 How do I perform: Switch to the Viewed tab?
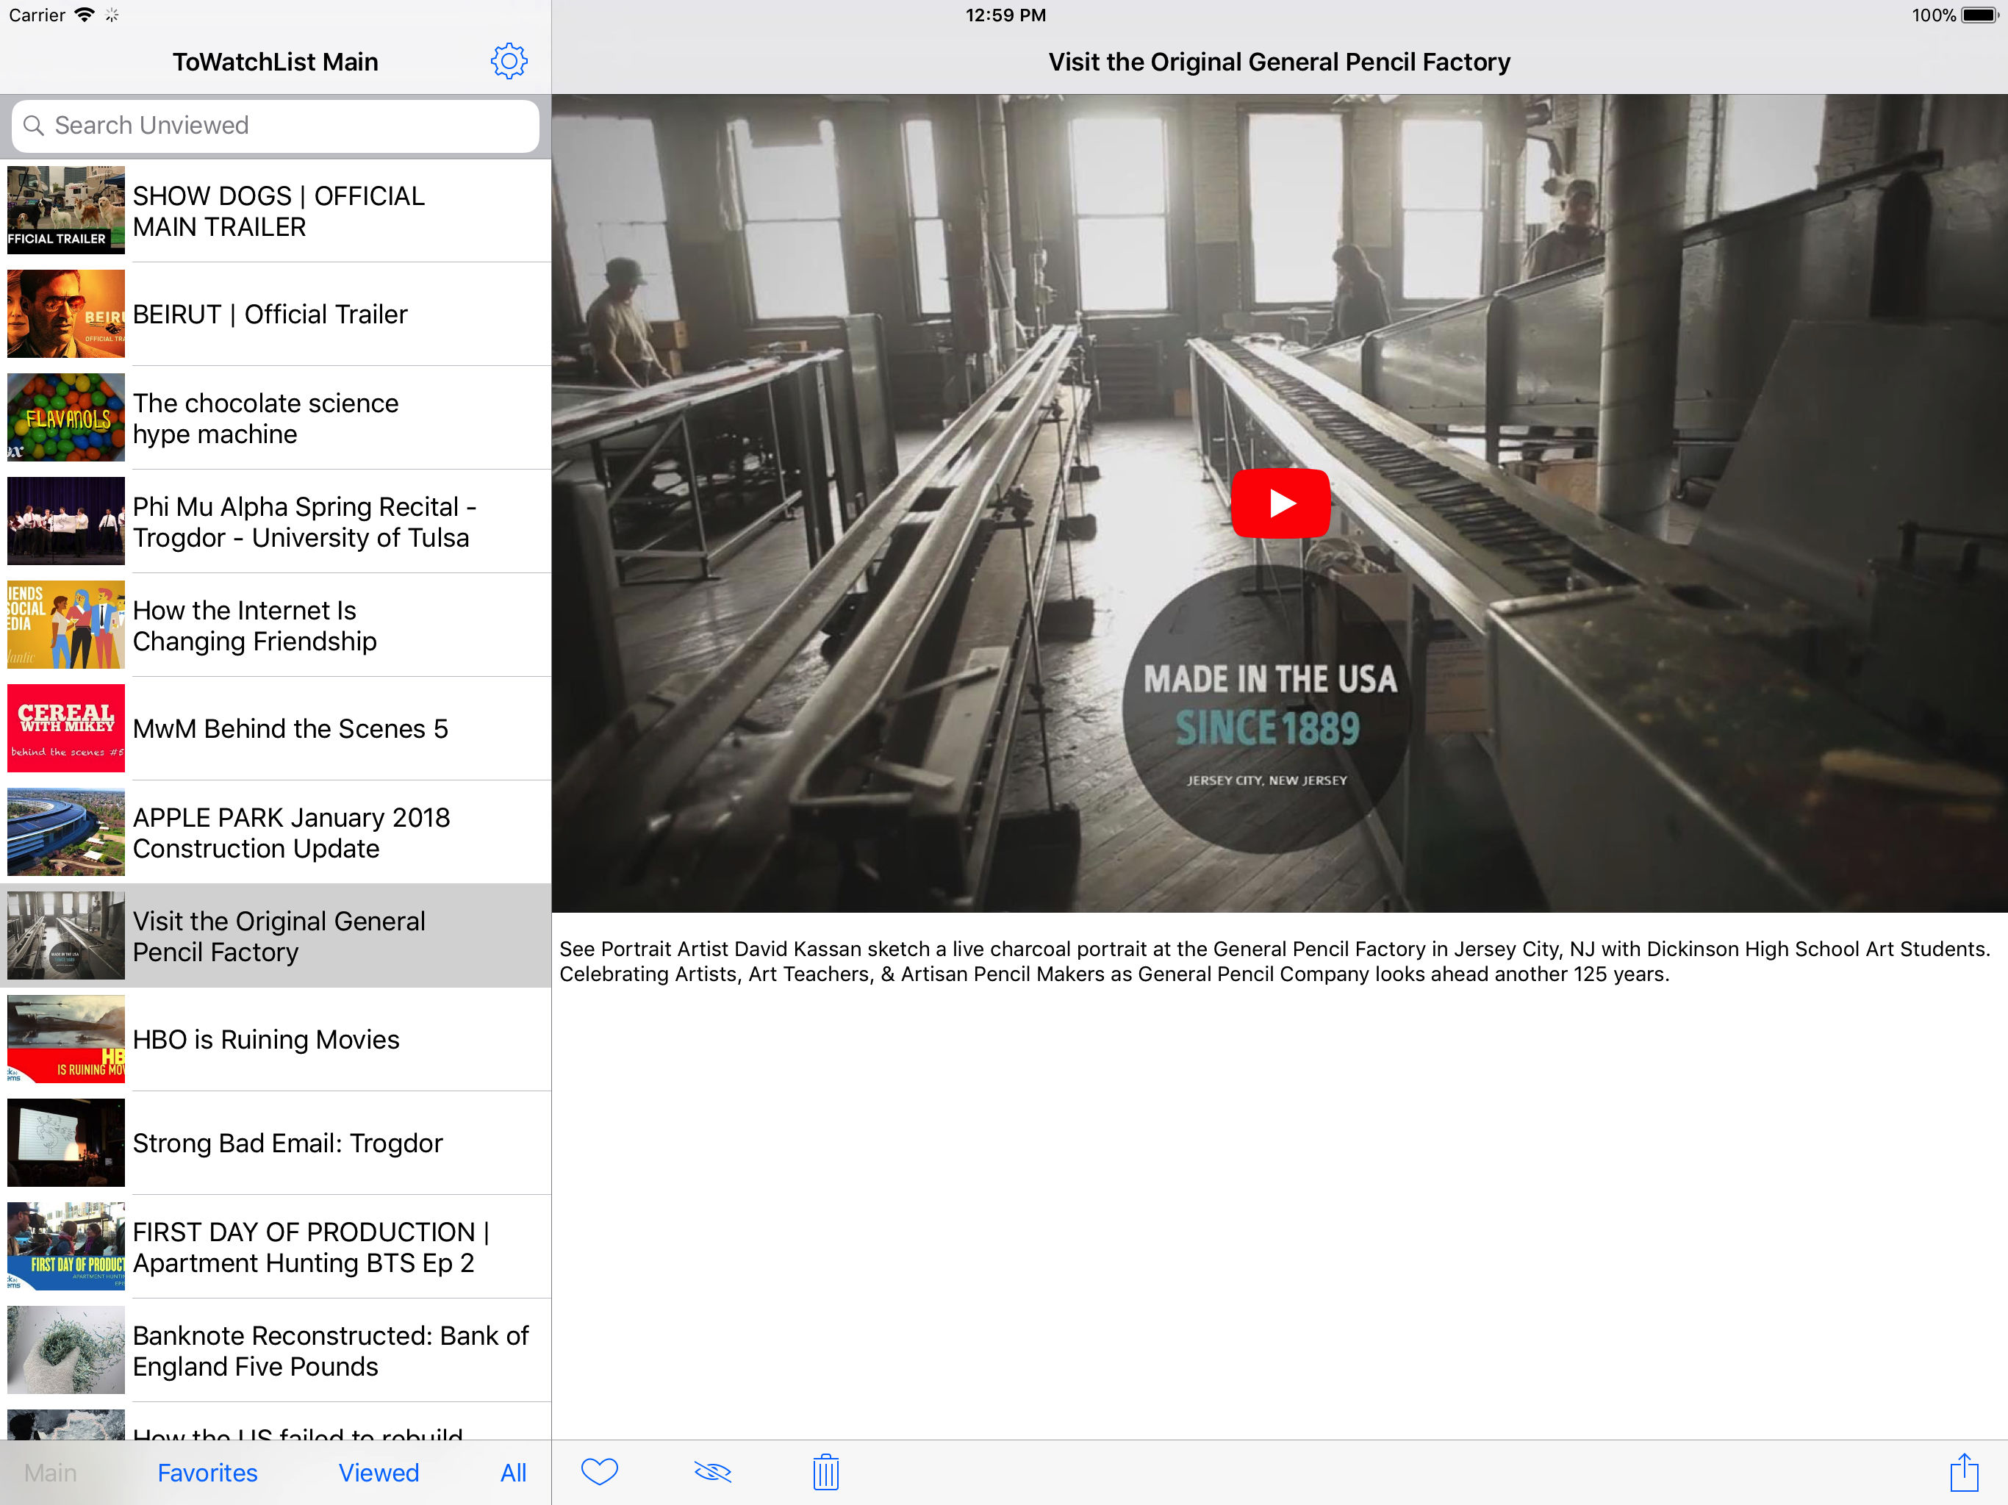(379, 1473)
